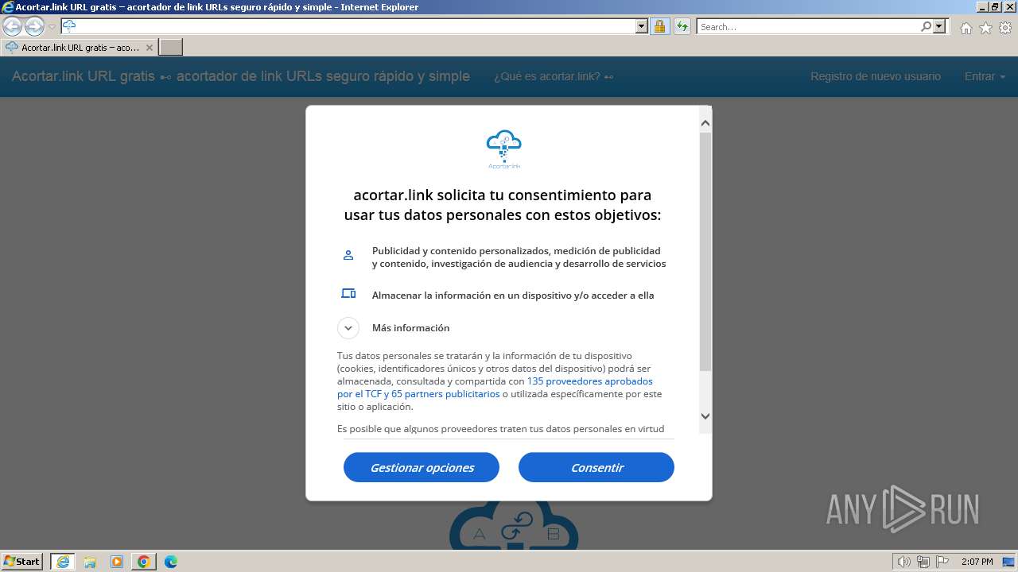Open the search provider dropdown arrow
This screenshot has height=572, width=1018.
939,26
